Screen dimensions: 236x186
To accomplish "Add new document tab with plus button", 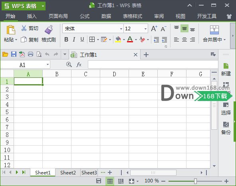I will 146,54.
